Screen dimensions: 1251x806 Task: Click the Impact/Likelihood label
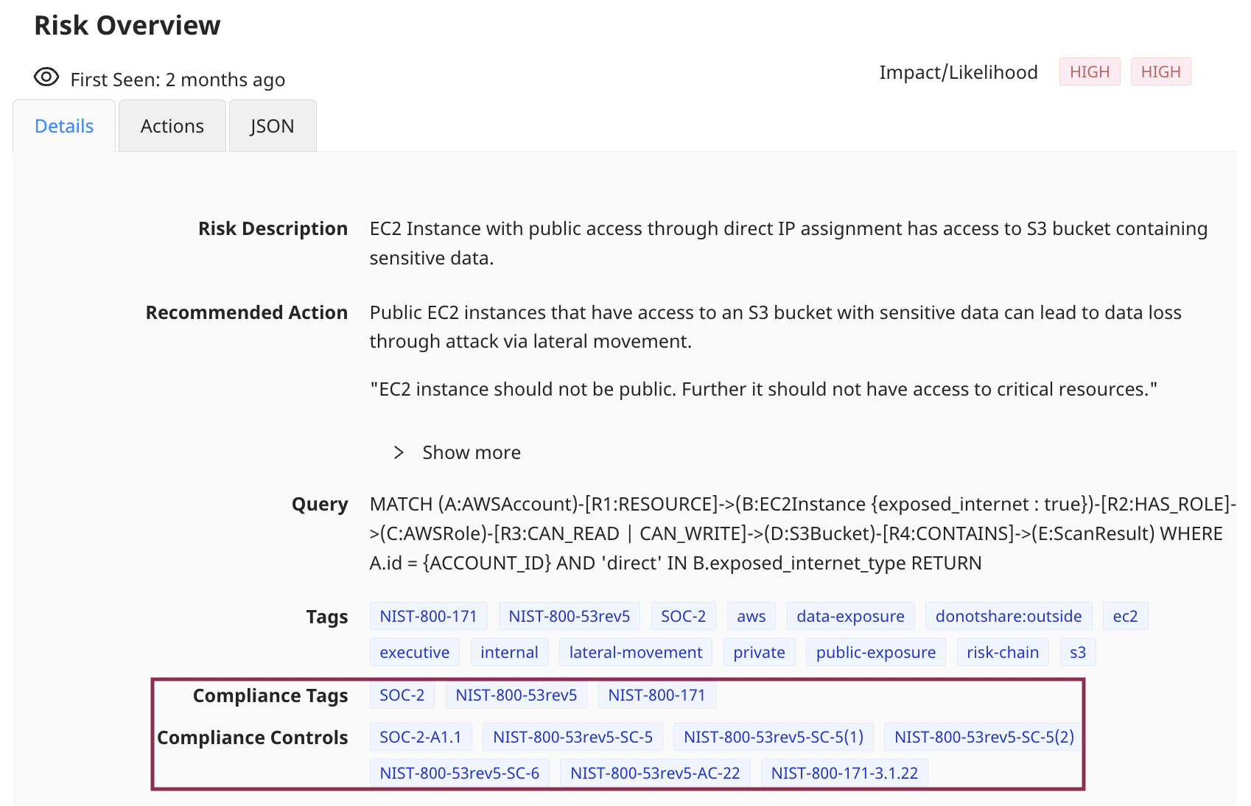coord(959,72)
